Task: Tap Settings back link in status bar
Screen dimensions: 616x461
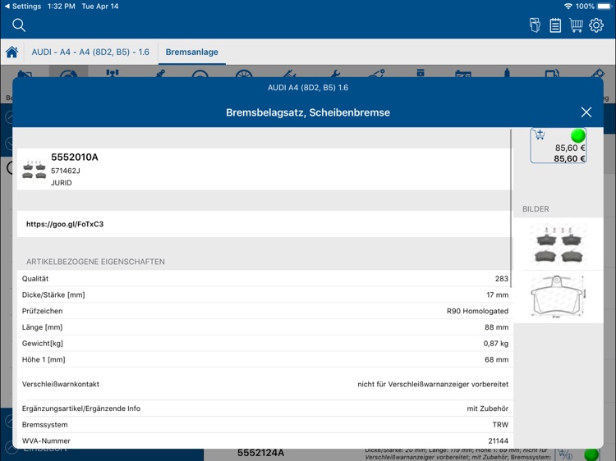Action: pos(23,7)
